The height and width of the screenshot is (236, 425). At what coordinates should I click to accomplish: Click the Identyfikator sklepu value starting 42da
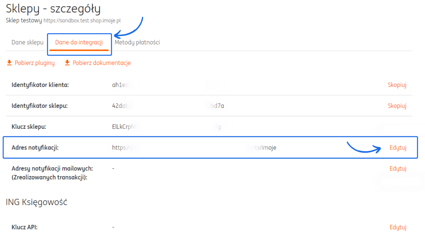[x=121, y=106]
